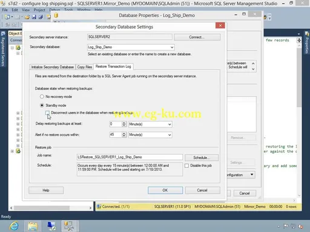Close the Secondary Database Settings dialog with red X
310x232 pixels.
tap(220, 25)
